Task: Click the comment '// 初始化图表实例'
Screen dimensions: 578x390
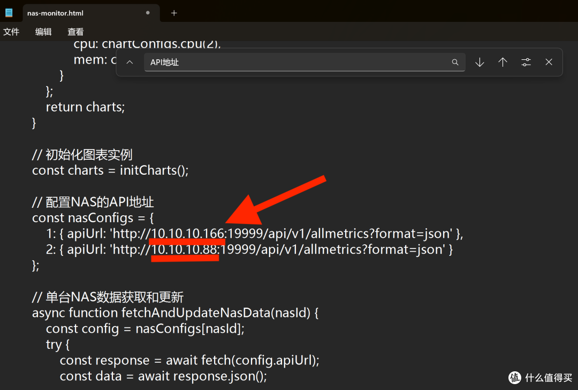Action: click(x=82, y=155)
